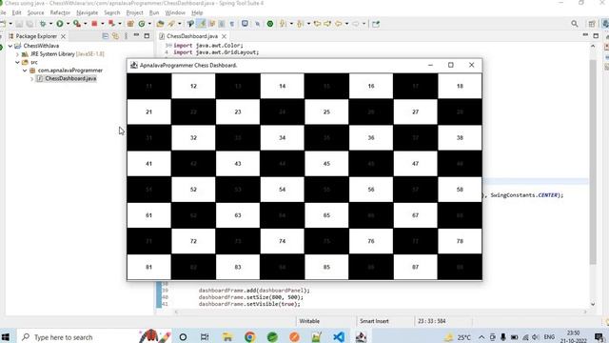Screen dimensions: 609x343
Task: Open the Help menu
Action: click(197, 12)
